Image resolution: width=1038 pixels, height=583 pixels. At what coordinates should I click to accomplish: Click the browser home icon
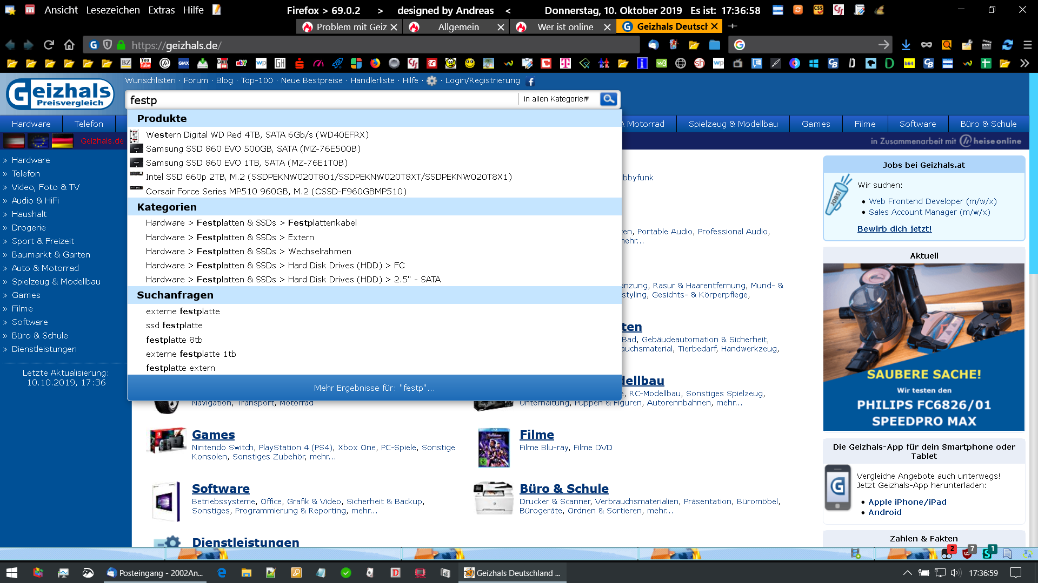(69, 45)
